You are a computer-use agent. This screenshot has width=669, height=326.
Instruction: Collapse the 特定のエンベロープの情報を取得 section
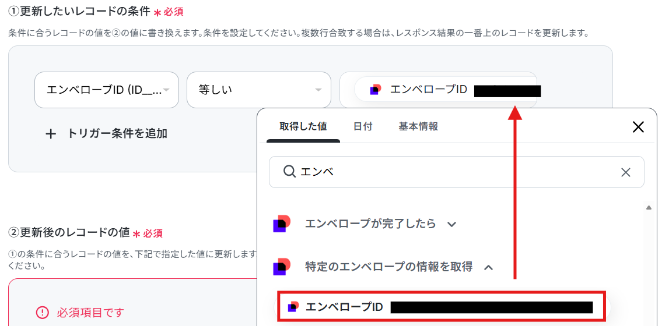click(x=489, y=267)
